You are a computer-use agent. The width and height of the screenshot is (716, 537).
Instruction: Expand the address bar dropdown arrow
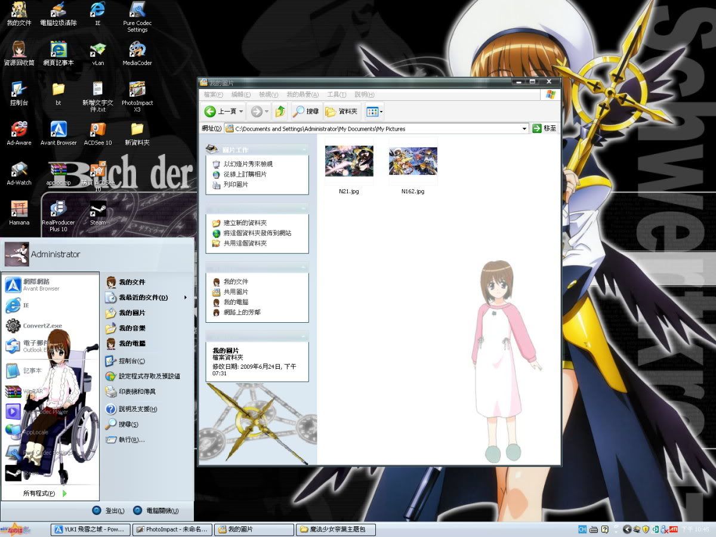(524, 128)
